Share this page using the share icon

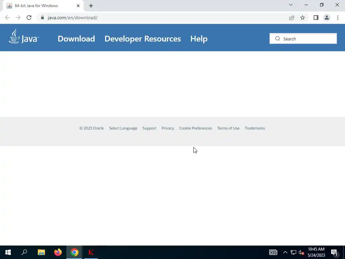[292, 18]
